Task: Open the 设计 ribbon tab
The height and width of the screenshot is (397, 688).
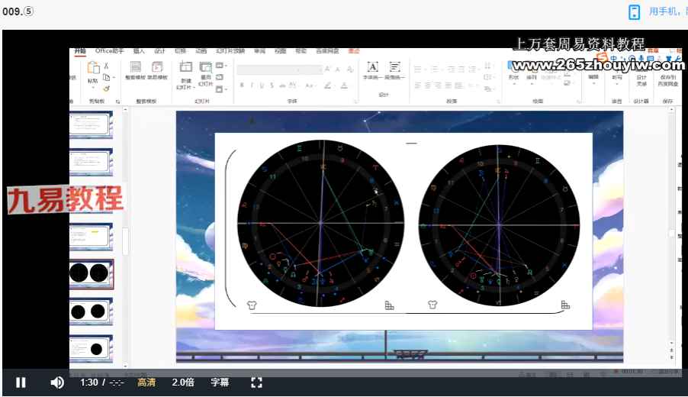Action: pyautogui.click(x=159, y=51)
